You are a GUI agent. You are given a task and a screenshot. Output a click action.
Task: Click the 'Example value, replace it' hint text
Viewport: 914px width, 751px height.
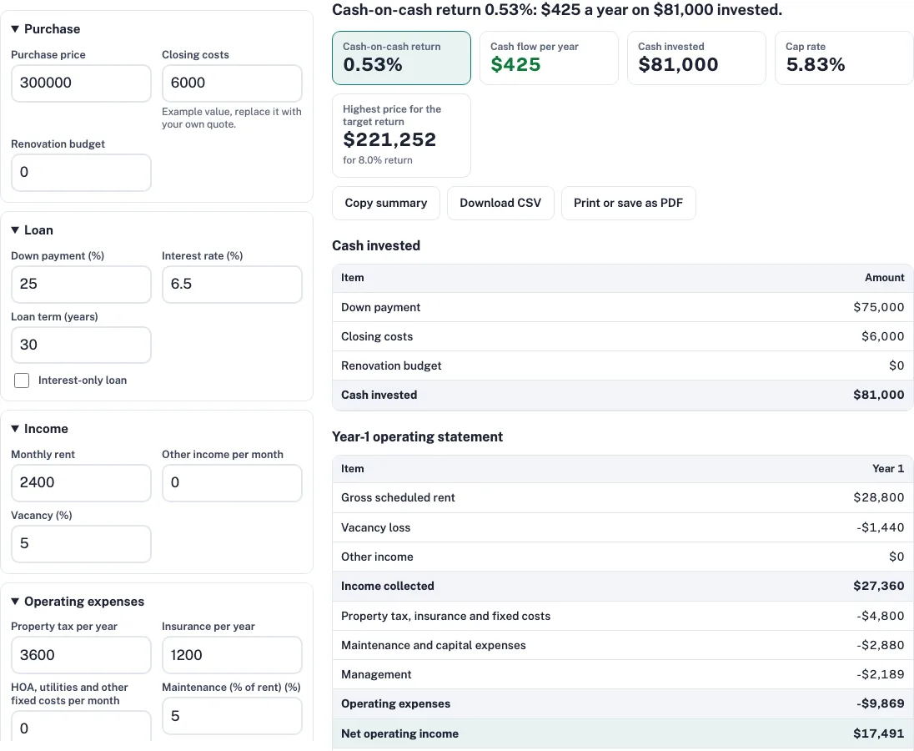tap(231, 118)
